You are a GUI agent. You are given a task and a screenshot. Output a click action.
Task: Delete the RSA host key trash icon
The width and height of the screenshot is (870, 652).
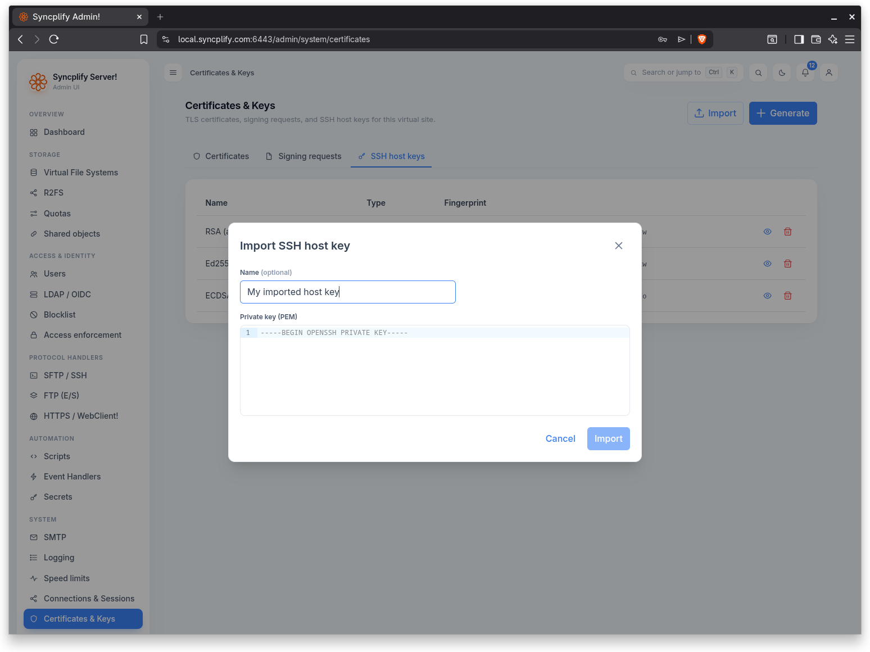click(x=788, y=232)
